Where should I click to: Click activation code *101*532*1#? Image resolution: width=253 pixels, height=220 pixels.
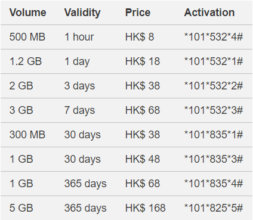pyautogui.click(x=214, y=61)
